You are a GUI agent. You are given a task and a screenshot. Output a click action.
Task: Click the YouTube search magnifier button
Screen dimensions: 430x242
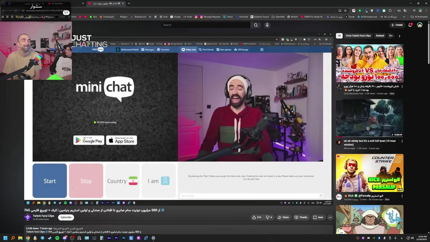tap(256, 25)
